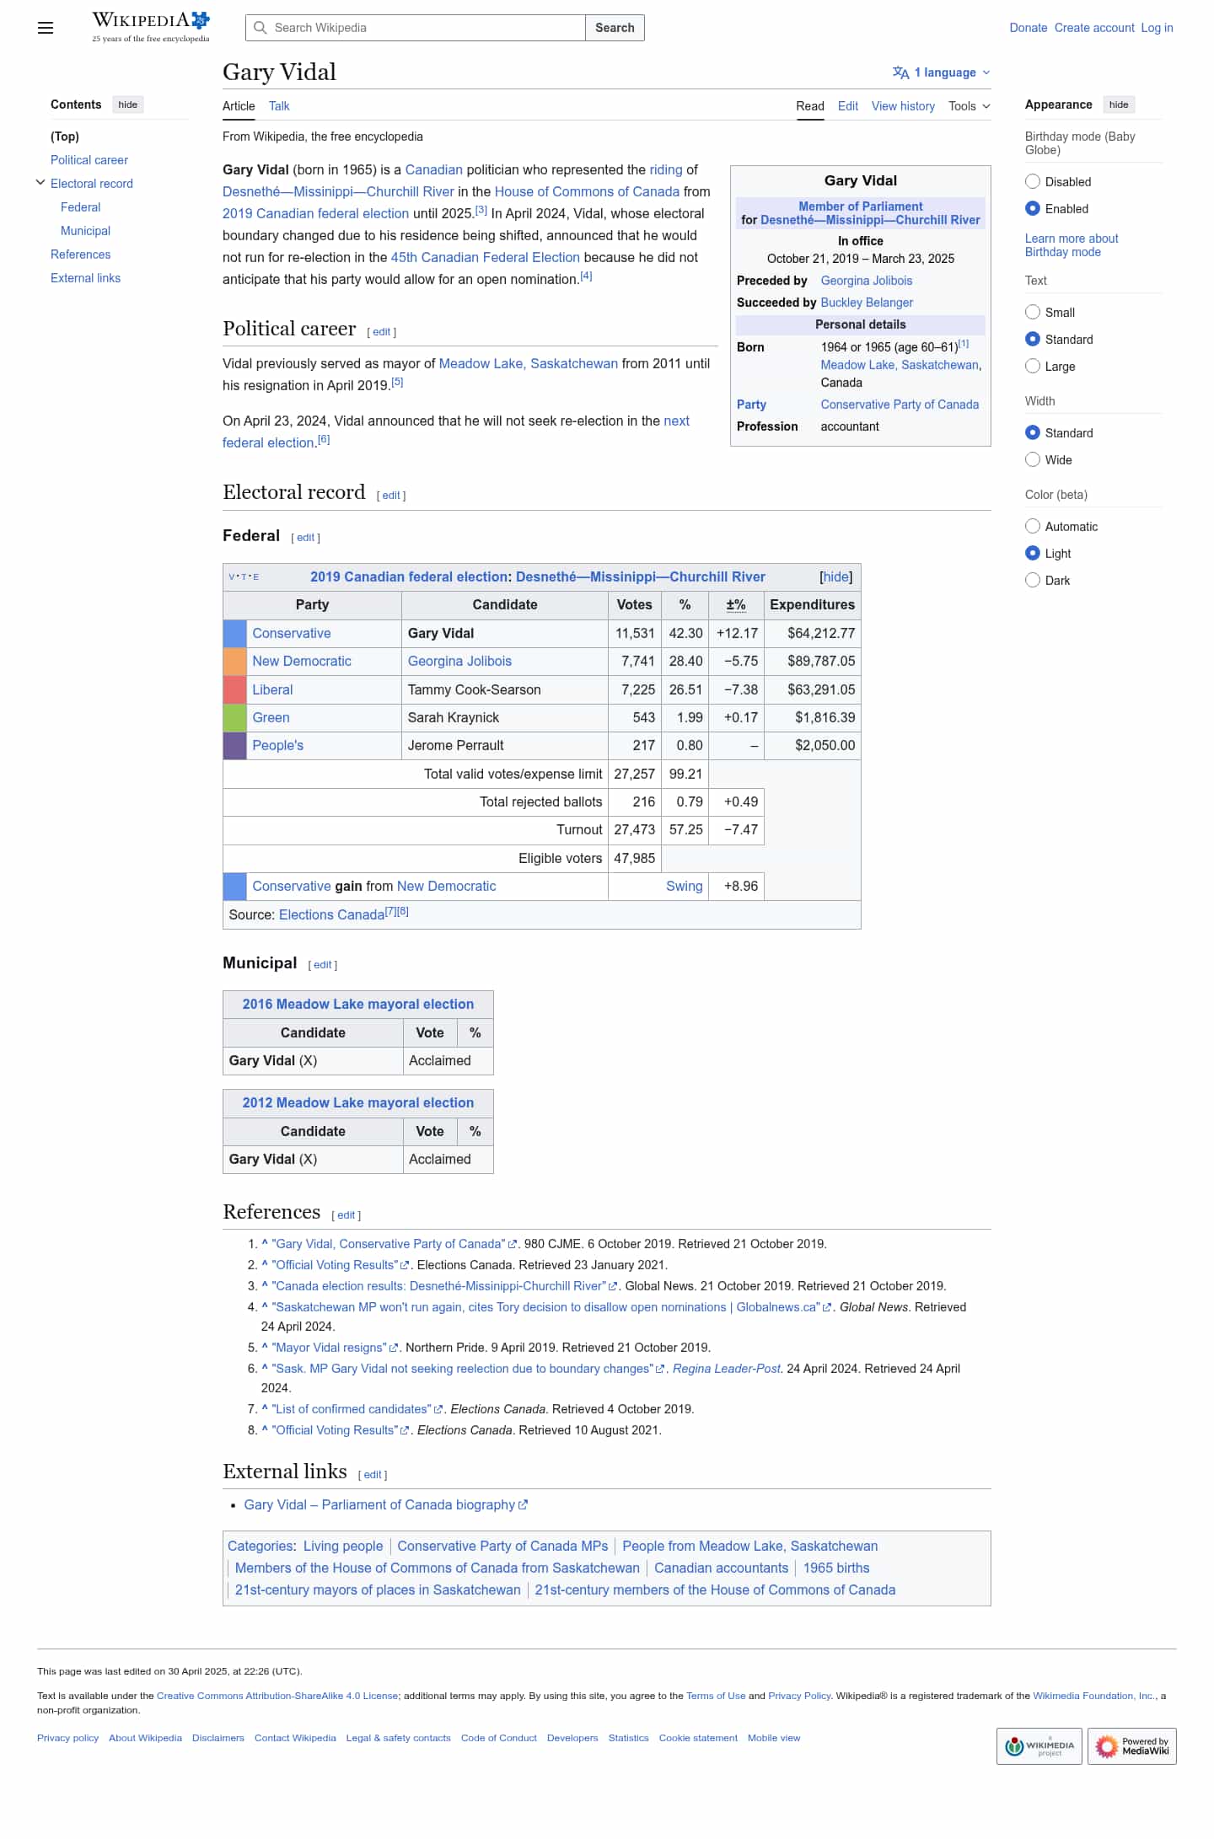This screenshot has width=1214, height=1839.
Task: Click external link icon after Parliament biography
Action: pyautogui.click(x=524, y=1504)
